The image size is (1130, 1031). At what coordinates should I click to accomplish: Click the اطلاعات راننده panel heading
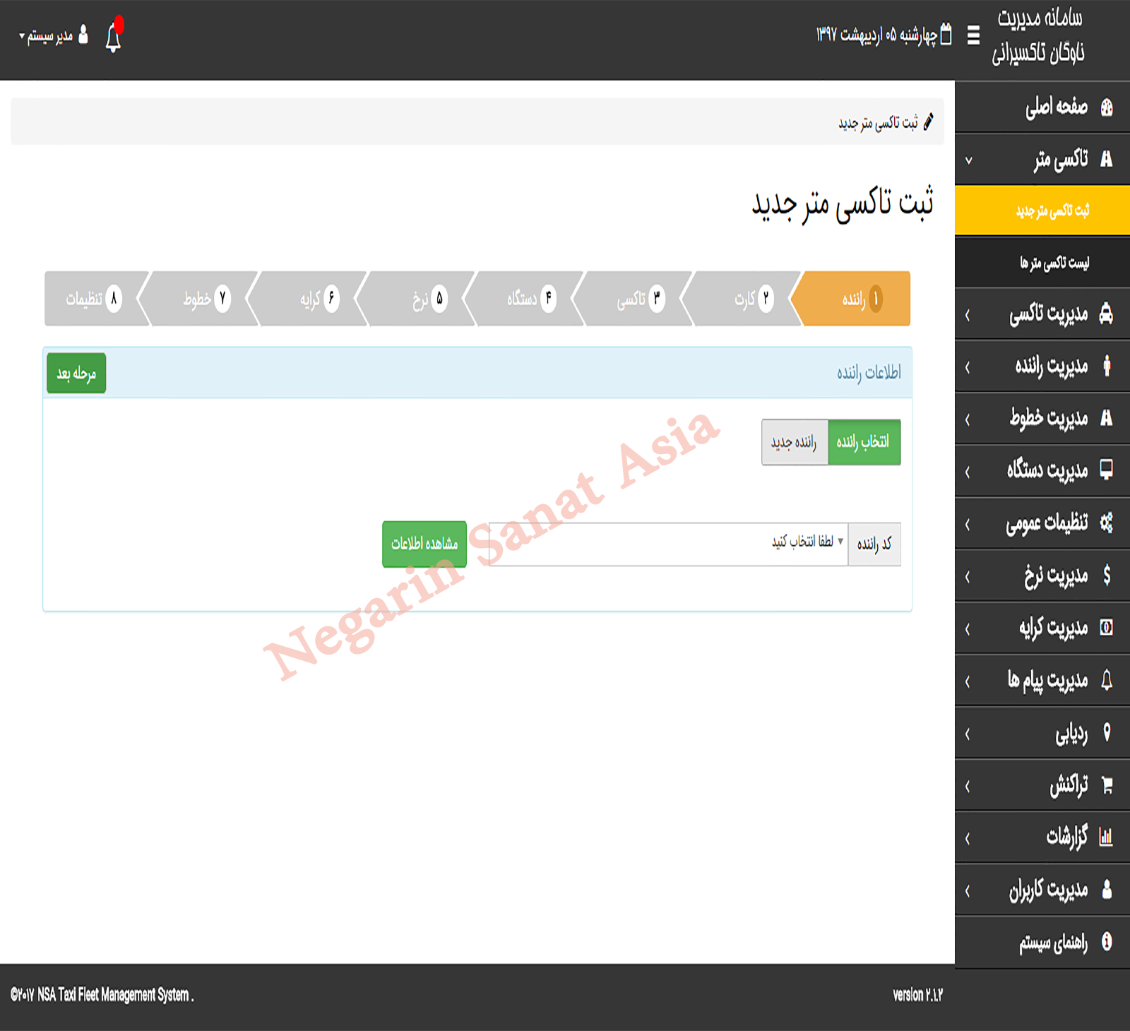click(869, 372)
